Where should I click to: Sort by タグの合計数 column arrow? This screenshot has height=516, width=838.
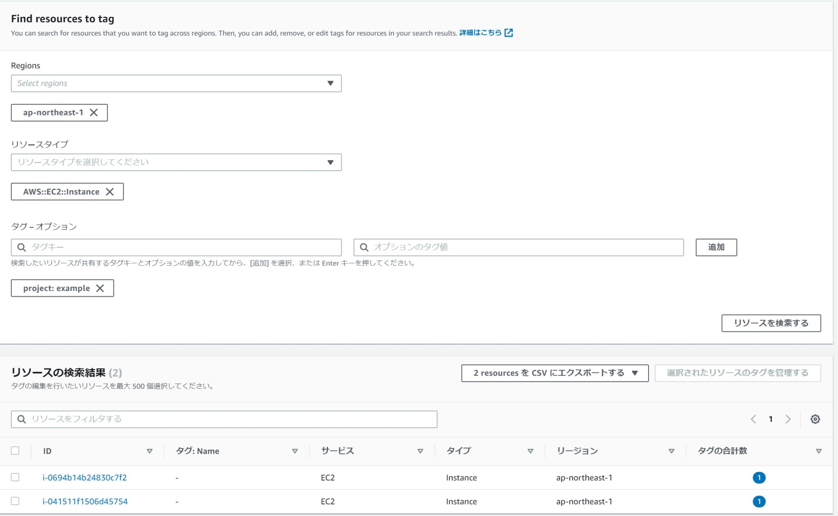pyautogui.click(x=818, y=451)
